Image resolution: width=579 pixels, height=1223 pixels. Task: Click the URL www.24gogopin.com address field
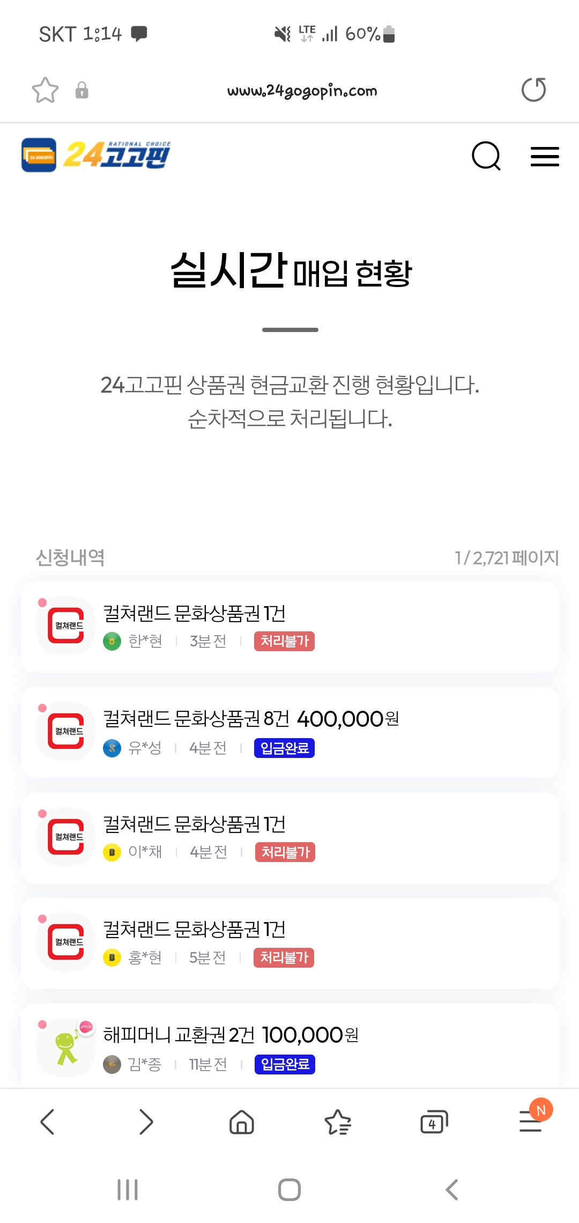pyautogui.click(x=302, y=90)
